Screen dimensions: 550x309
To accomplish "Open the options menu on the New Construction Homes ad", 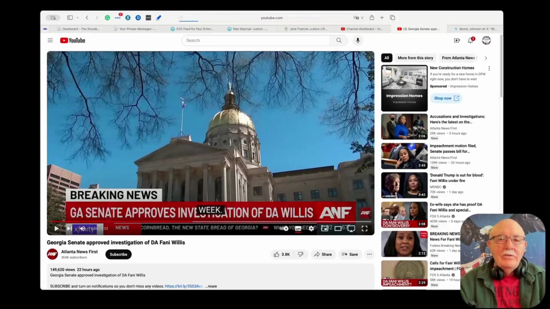I will [489, 68].
